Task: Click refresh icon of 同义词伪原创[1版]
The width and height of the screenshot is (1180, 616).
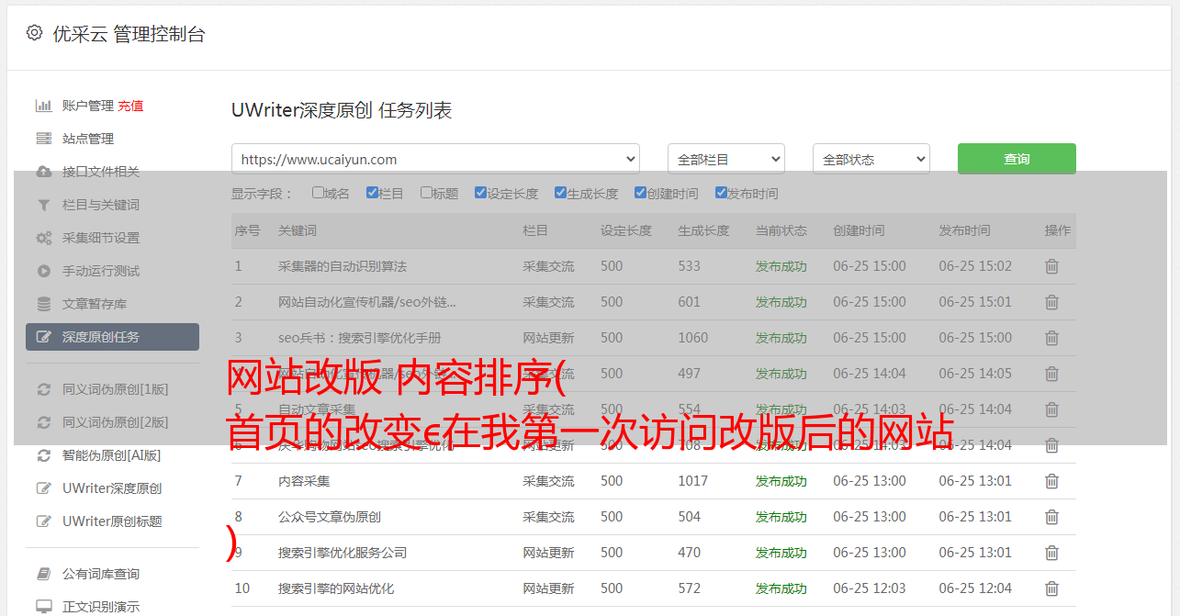Action: click(43, 389)
